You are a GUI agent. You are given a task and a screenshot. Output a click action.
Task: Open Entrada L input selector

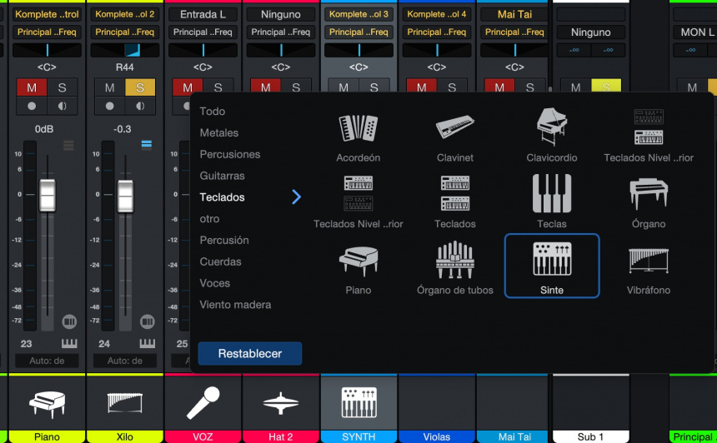coord(203,14)
